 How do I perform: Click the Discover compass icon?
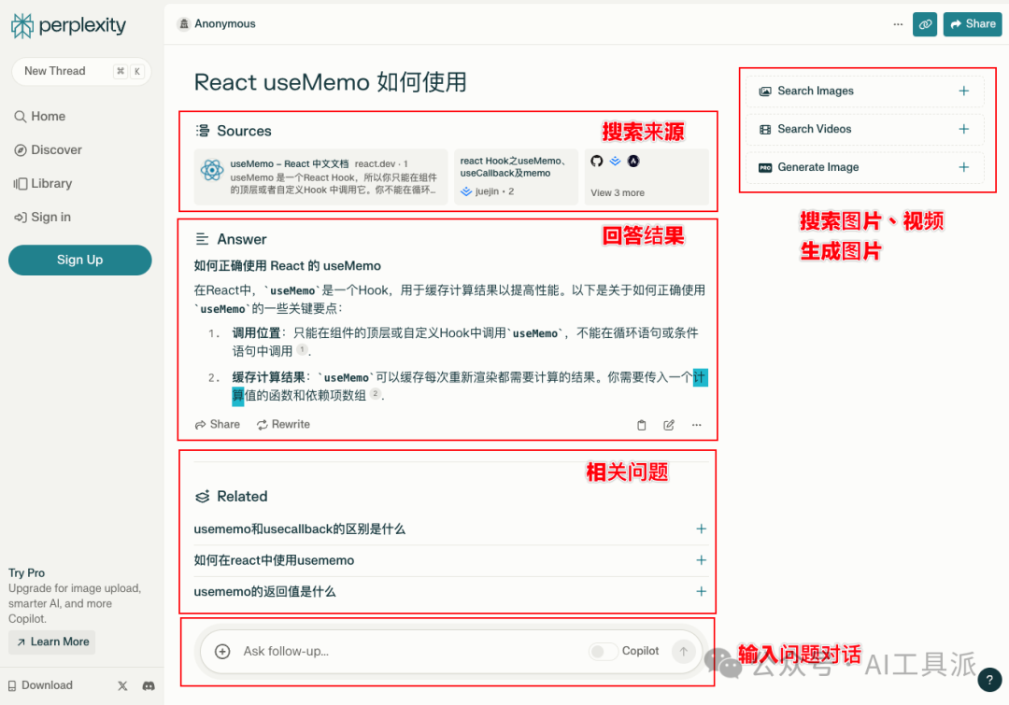pyautogui.click(x=21, y=150)
